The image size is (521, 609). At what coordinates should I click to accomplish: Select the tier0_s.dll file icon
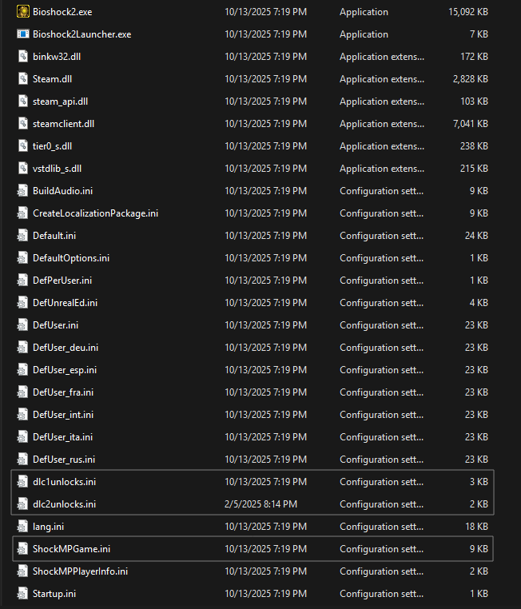[x=23, y=146]
